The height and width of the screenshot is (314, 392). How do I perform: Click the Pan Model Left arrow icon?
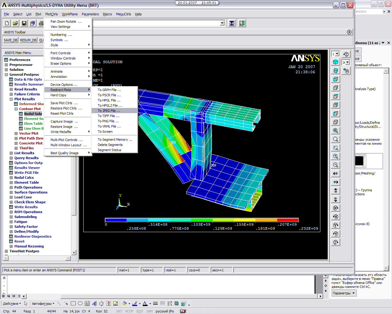pos(336,174)
